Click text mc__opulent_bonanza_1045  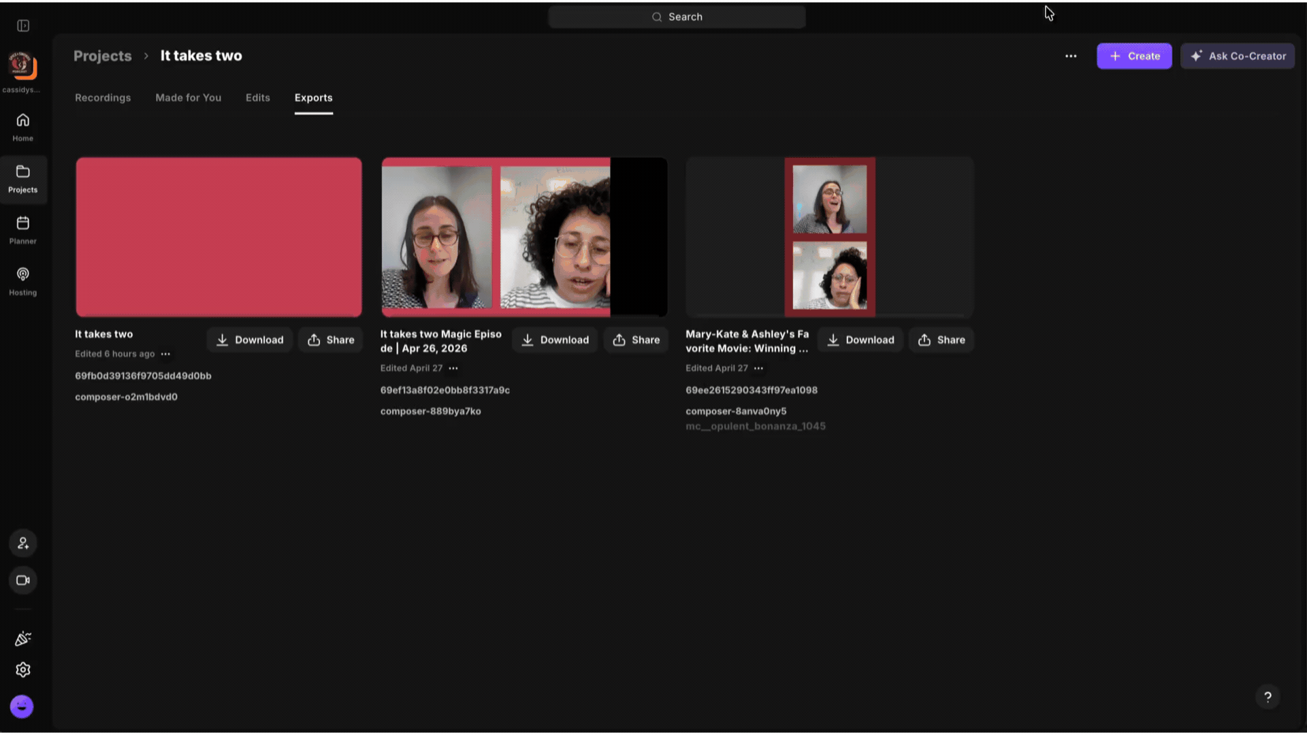[756, 426]
